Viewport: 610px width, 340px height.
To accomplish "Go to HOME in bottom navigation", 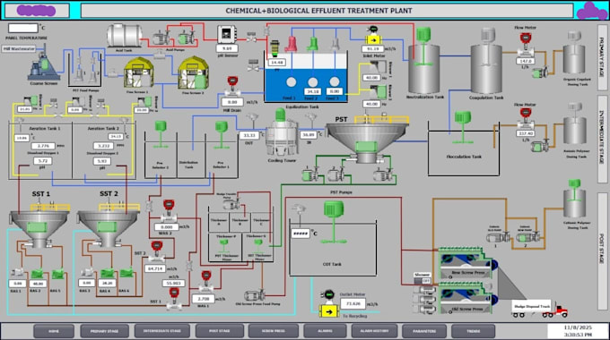I will tap(54, 331).
